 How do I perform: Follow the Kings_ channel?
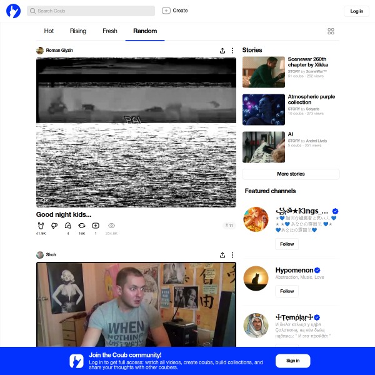(x=287, y=244)
